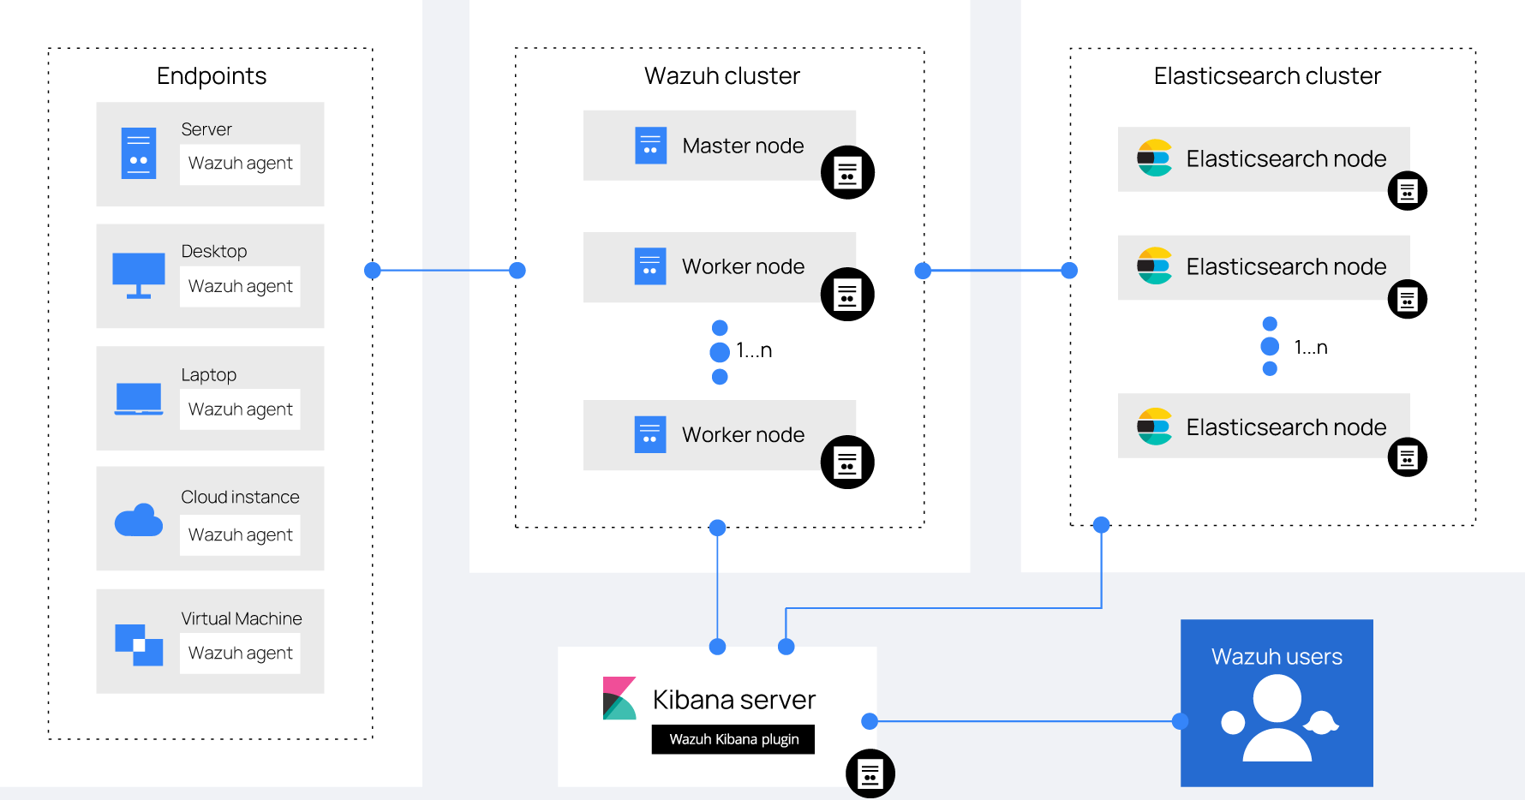This screenshot has height=800, width=1525.
Task: Click the top Elasticsearch node logo
Action: click(1154, 158)
